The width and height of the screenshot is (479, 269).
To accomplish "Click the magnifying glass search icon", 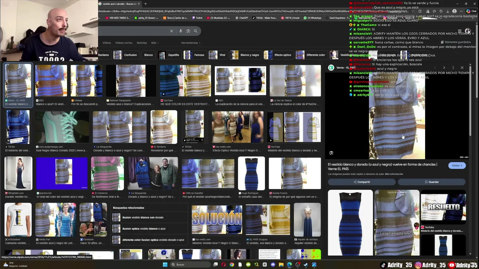I will pos(195,31).
